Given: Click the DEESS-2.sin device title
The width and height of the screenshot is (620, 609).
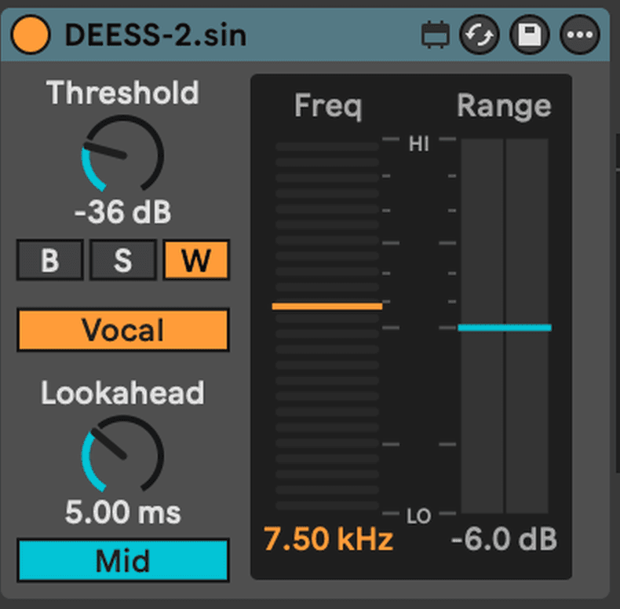Looking at the screenshot, I should [x=156, y=35].
